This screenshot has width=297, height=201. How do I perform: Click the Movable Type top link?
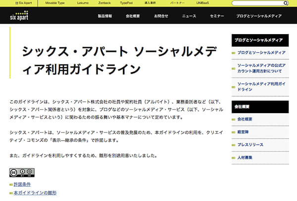click(54, 3)
